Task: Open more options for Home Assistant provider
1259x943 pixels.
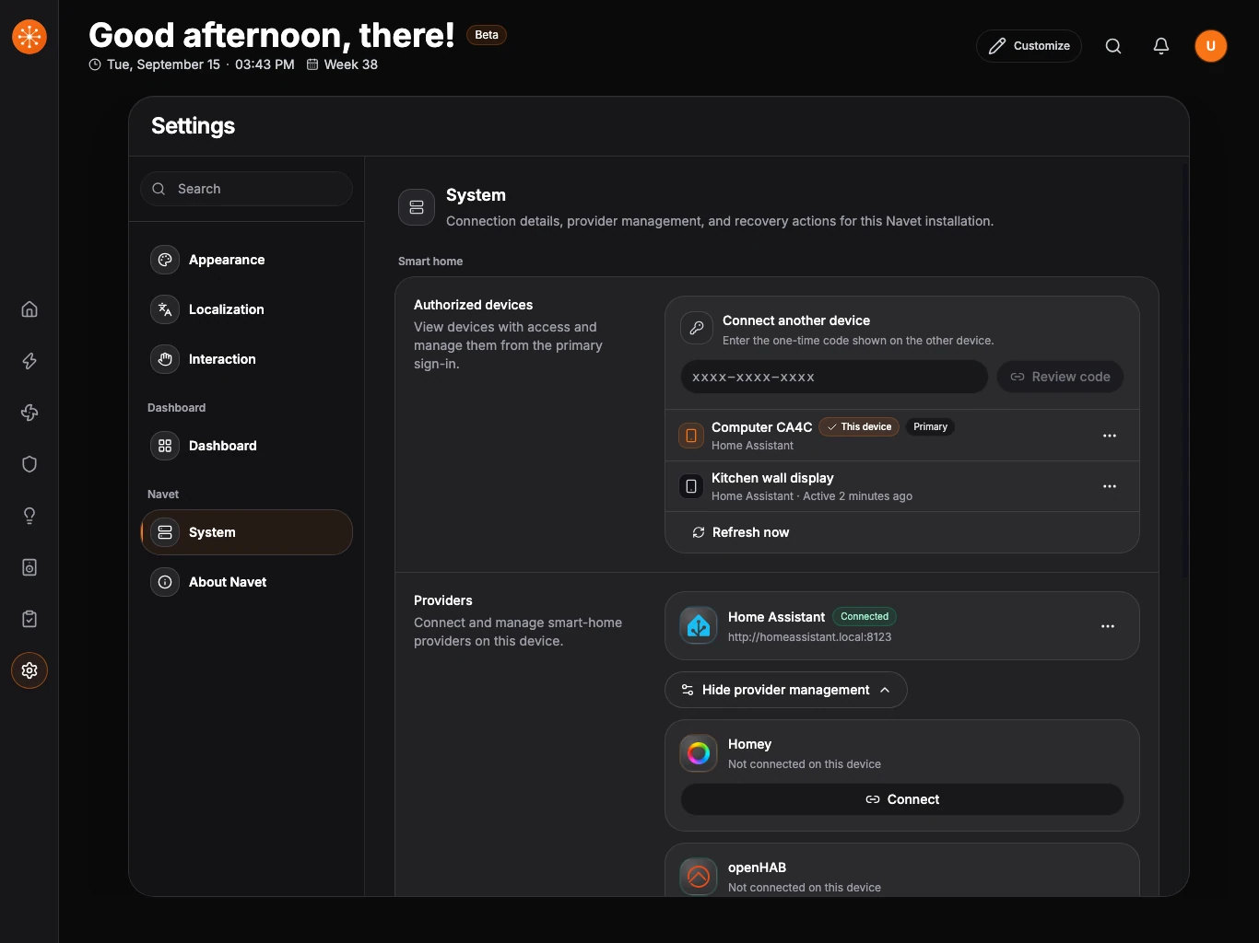Action: tap(1108, 626)
